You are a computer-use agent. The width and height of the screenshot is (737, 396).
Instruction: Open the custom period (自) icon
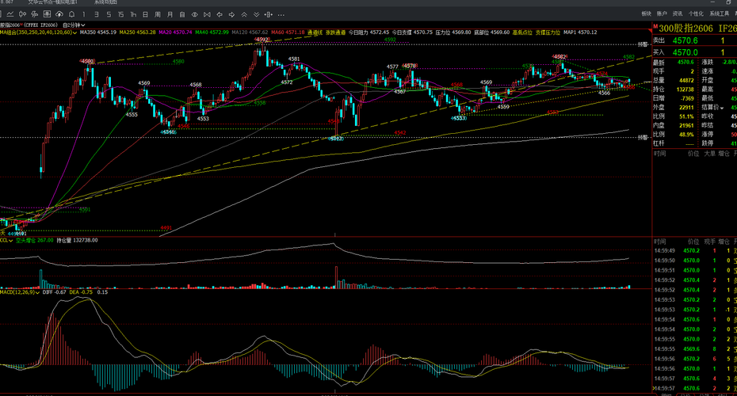[x=182, y=14]
